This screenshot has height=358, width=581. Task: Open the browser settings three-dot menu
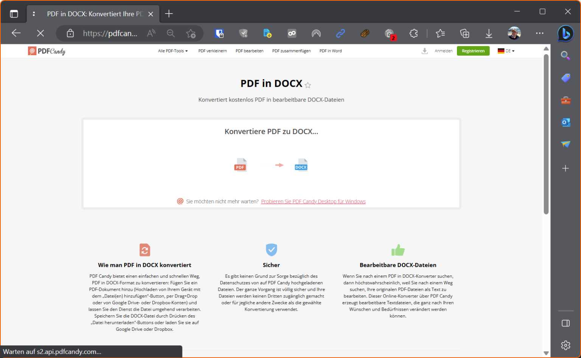(x=540, y=33)
